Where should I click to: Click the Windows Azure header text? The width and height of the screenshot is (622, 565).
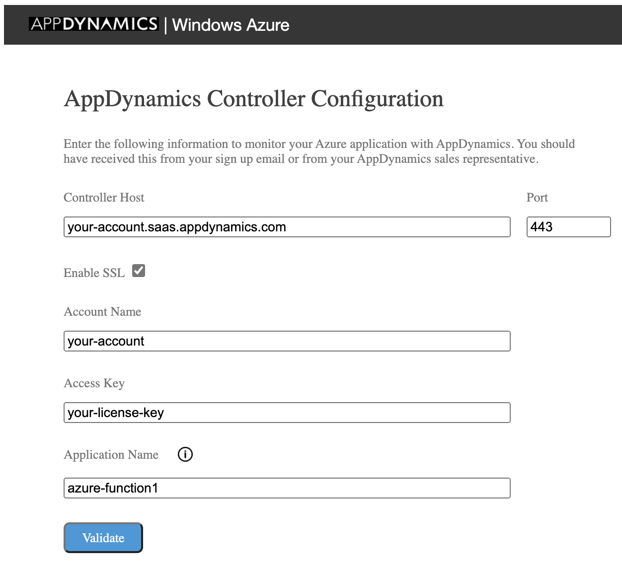tap(230, 25)
